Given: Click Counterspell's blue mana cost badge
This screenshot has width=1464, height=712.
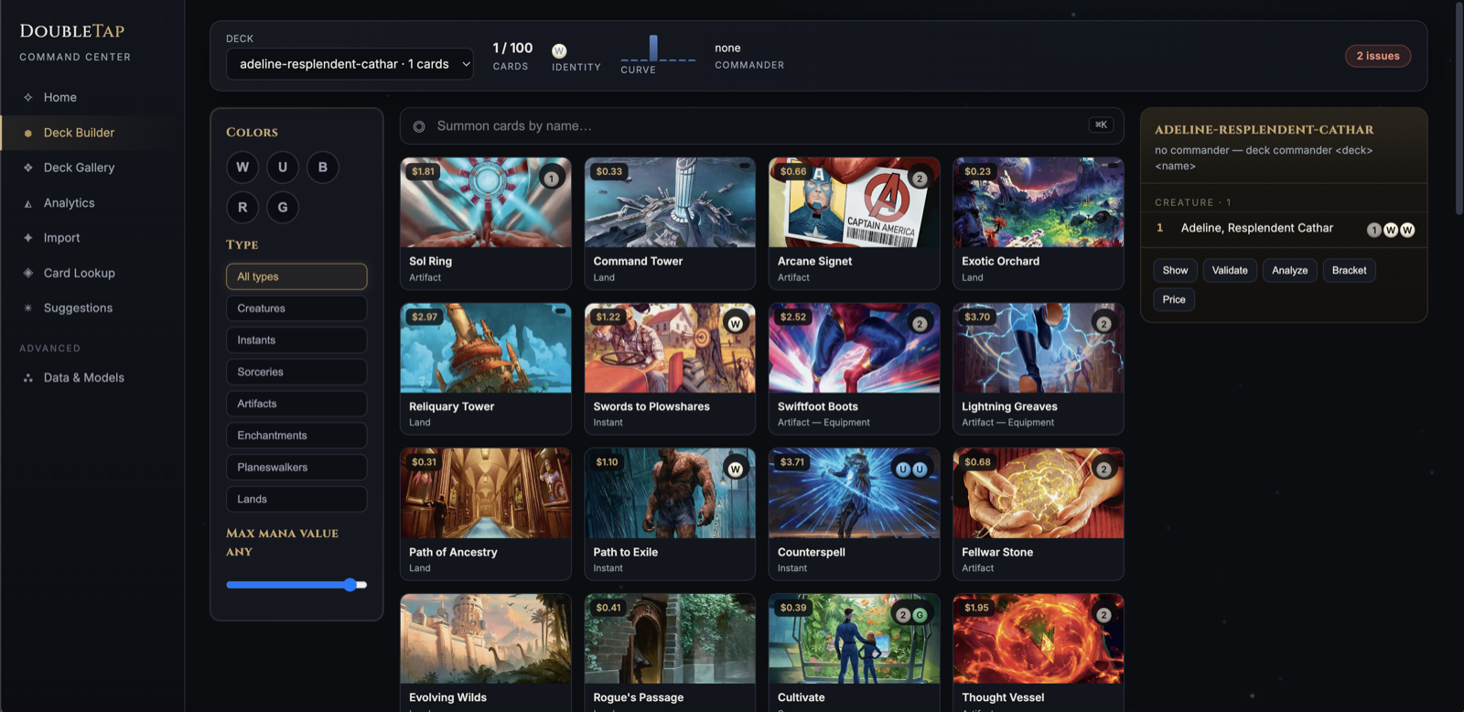Looking at the screenshot, I should coord(911,469).
